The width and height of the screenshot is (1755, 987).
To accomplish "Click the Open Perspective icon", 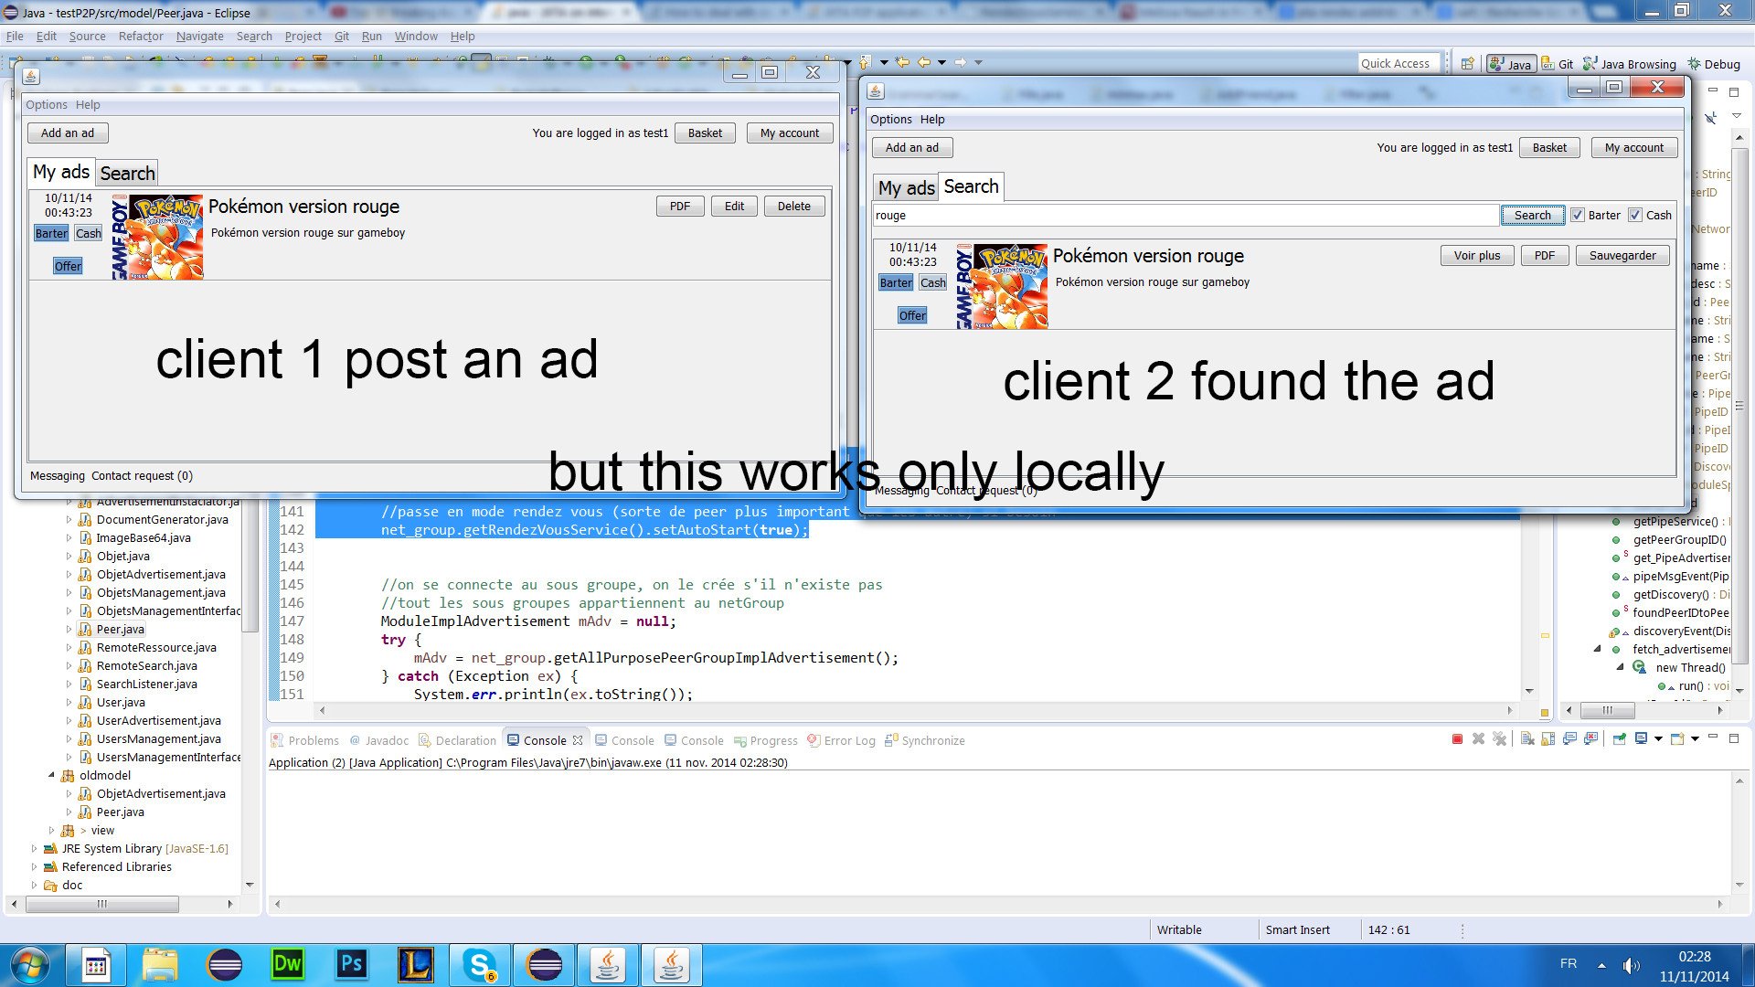I will coord(1467,64).
